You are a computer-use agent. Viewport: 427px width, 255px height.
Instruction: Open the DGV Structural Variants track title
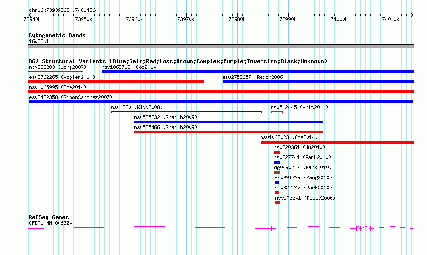pyautogui.click(x=178, y=61)
